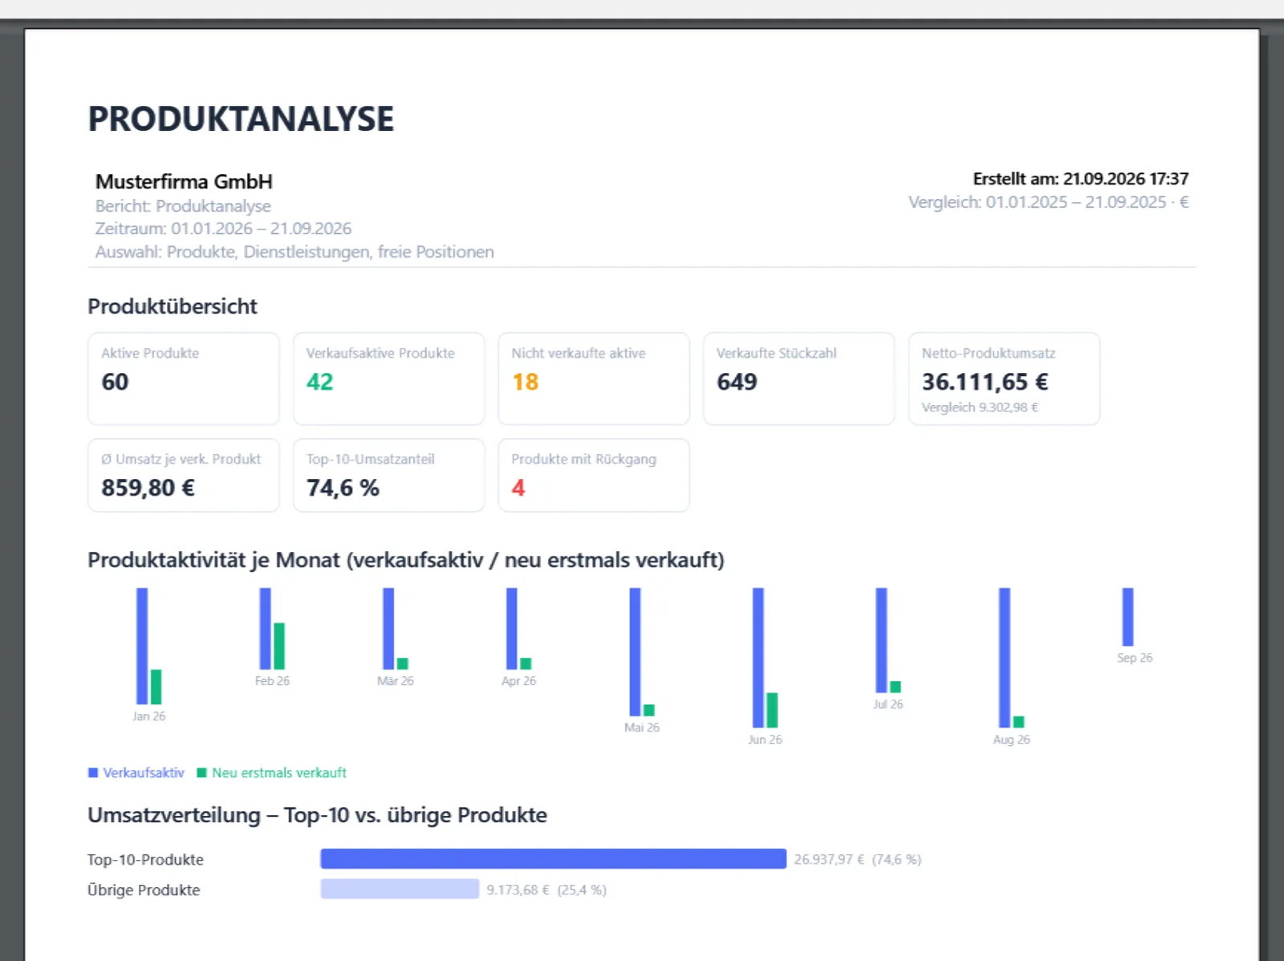
Task: Click the blue Jun 26 bar
Action: (x=758, y=658)
